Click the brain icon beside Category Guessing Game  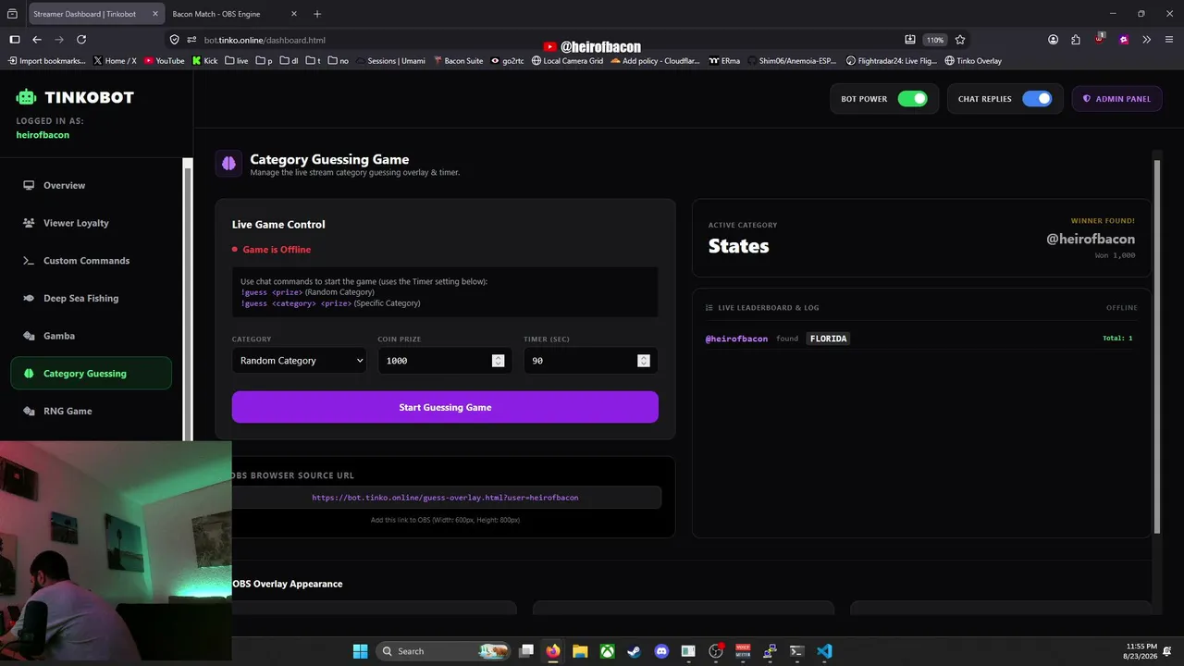pos(228,164)
